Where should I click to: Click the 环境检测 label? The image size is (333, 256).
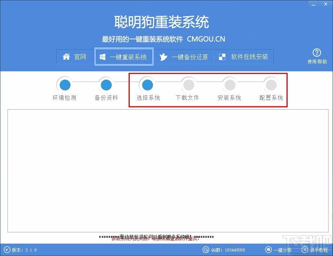pyautogui.click(x=64, y=98)
